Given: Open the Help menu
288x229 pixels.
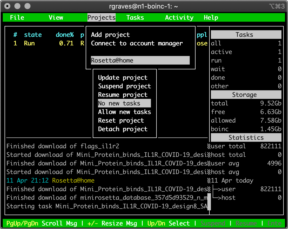Looking at the screenshot, I should click(211, 18).
